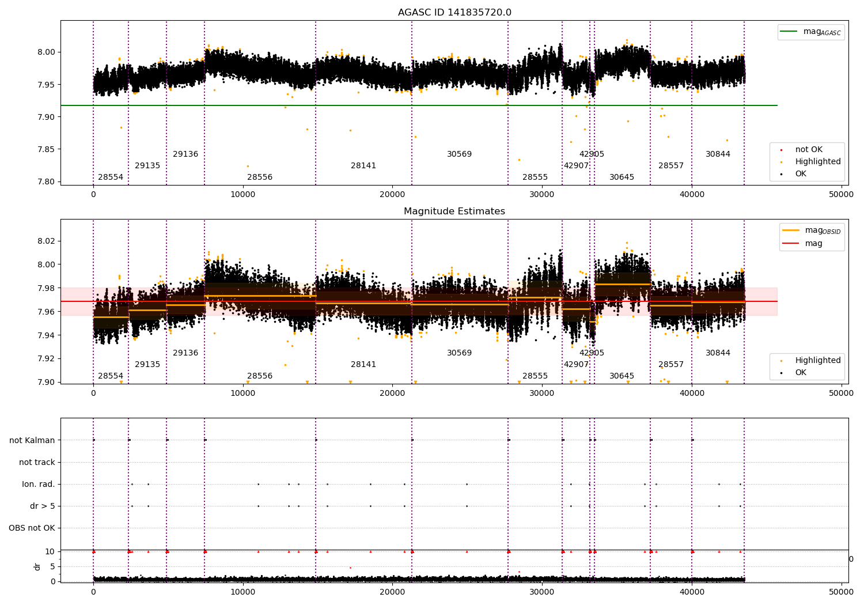Click y-axis tick 8.02 in Magnitude Estimates plot

point(46,241)
